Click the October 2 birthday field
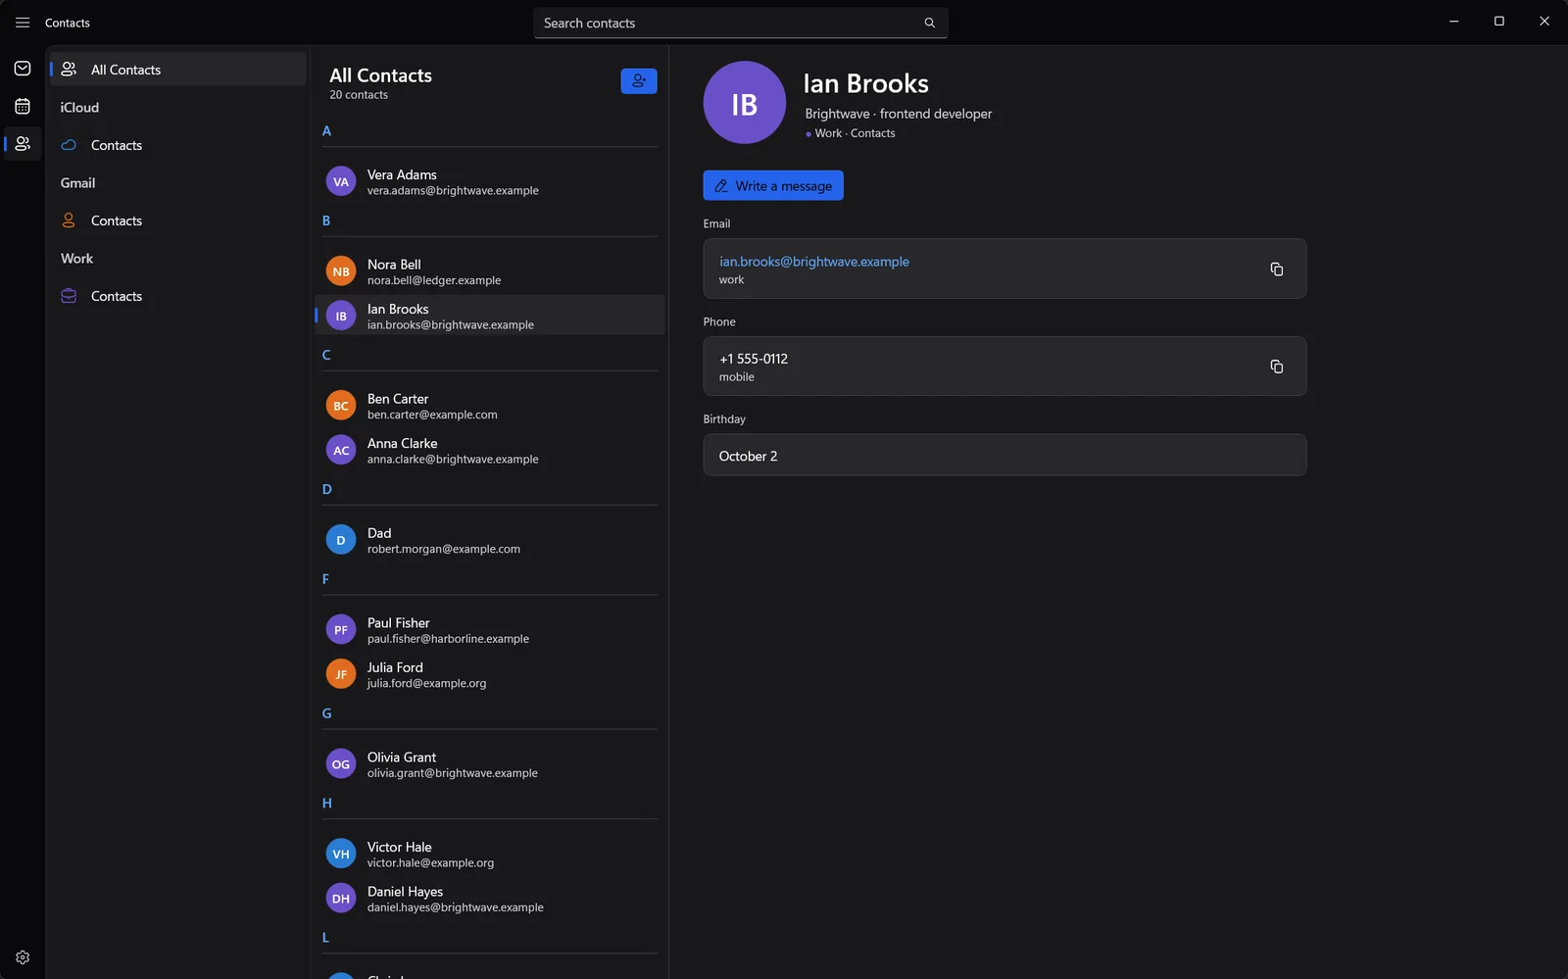This screenshot has height=979, width=1568. [x=1004, y=456]
